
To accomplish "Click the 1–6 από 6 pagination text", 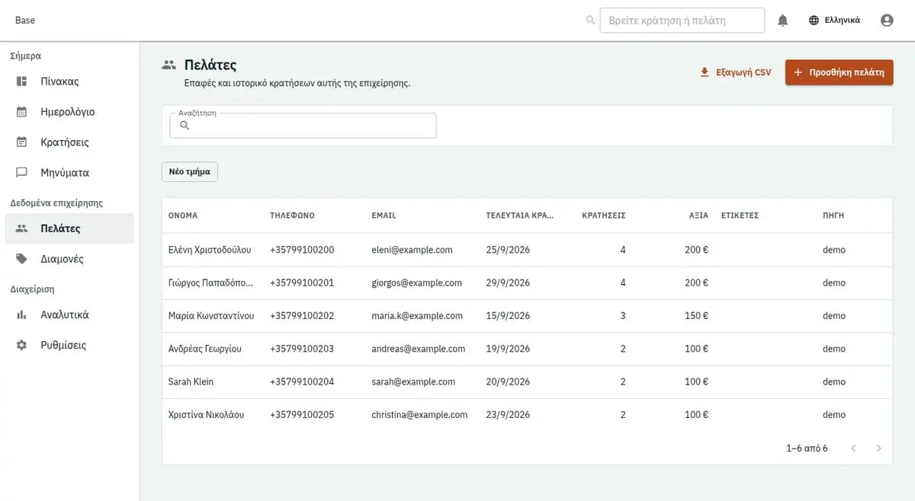I will tap(807, 448).
